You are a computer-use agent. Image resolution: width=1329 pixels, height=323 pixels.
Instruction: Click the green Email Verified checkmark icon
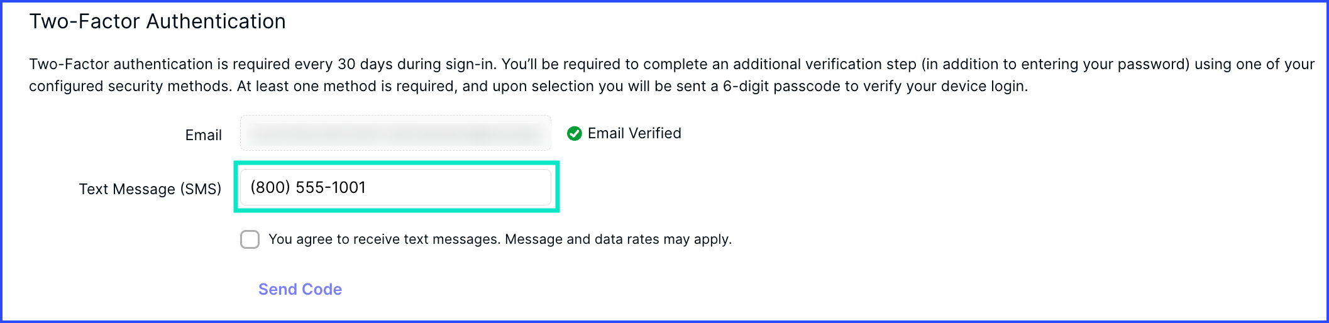click(x=574, y=133)
